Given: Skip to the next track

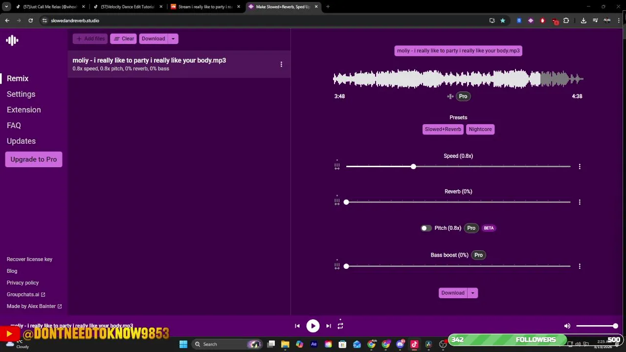Looking at the screenshot, I should [329, 326].
